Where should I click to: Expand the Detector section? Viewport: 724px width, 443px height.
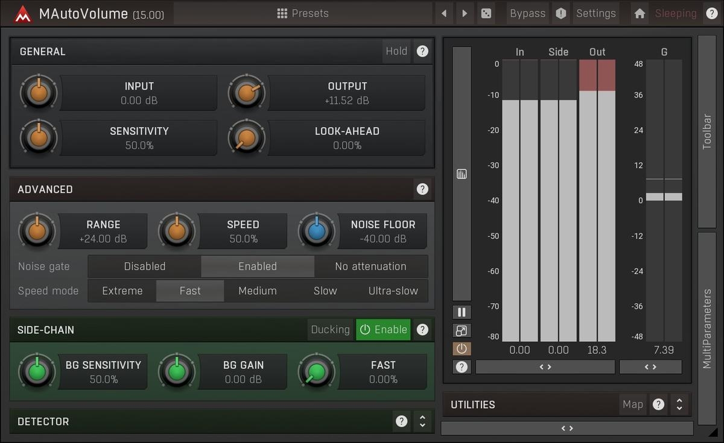422,421
